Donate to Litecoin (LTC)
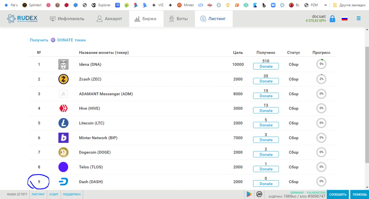This screenshot has width=369, height=199. click(x=266, y=125)
